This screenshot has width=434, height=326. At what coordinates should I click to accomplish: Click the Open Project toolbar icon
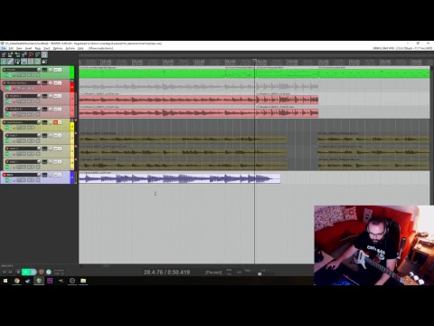tap(10, 54)
